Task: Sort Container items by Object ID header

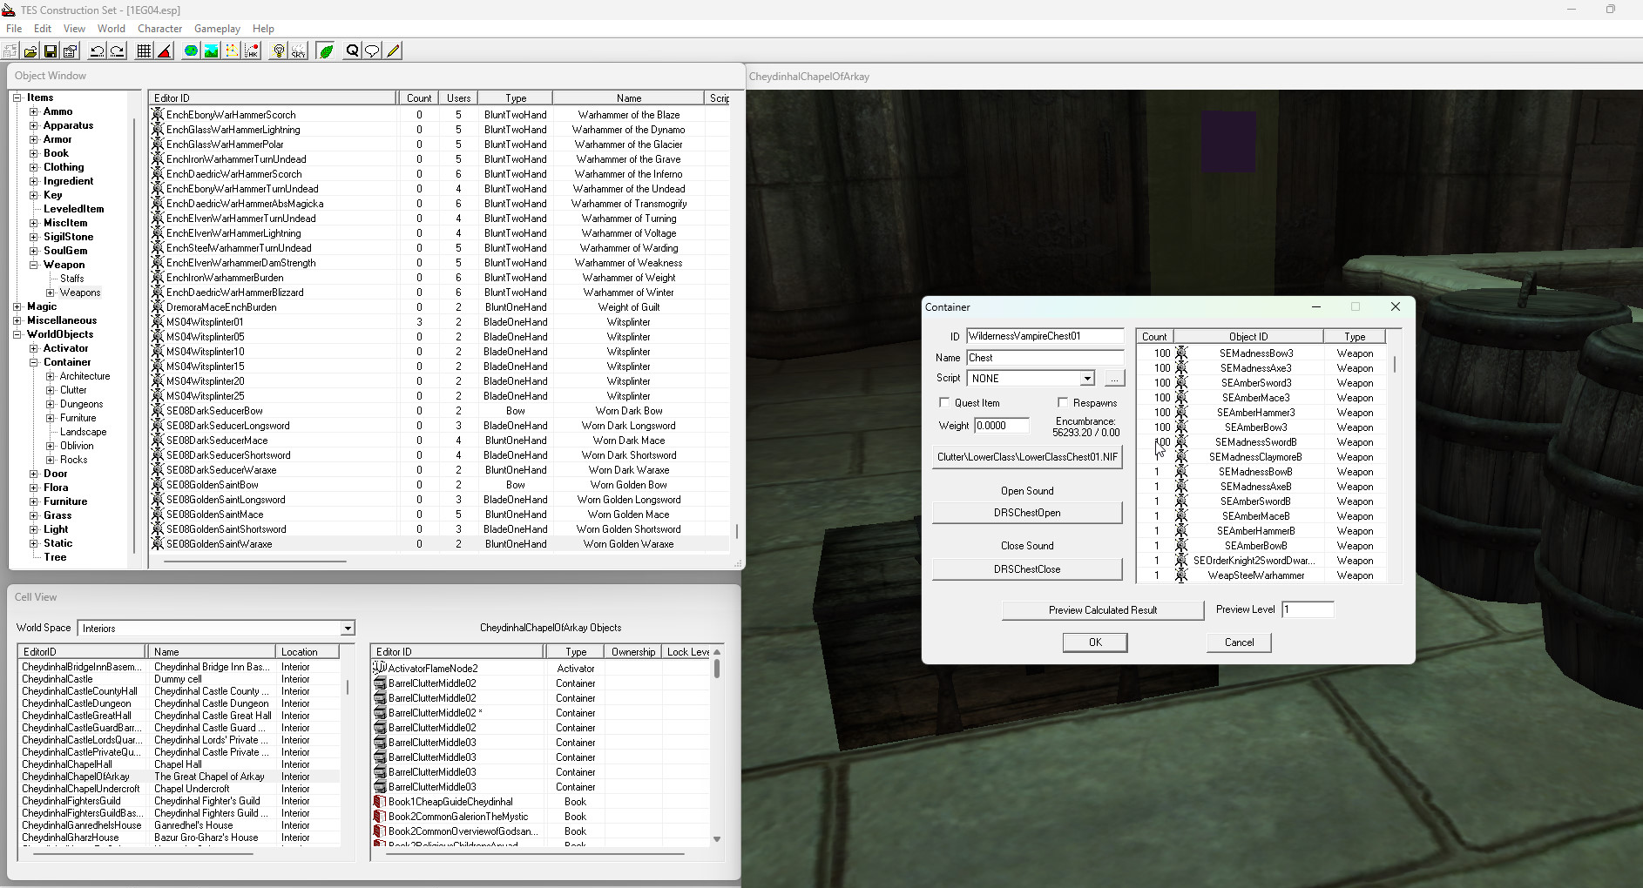Action: (x=1248, y=337)
